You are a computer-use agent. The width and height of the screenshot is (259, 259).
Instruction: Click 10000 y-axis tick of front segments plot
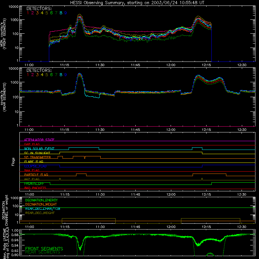(13, 6)
